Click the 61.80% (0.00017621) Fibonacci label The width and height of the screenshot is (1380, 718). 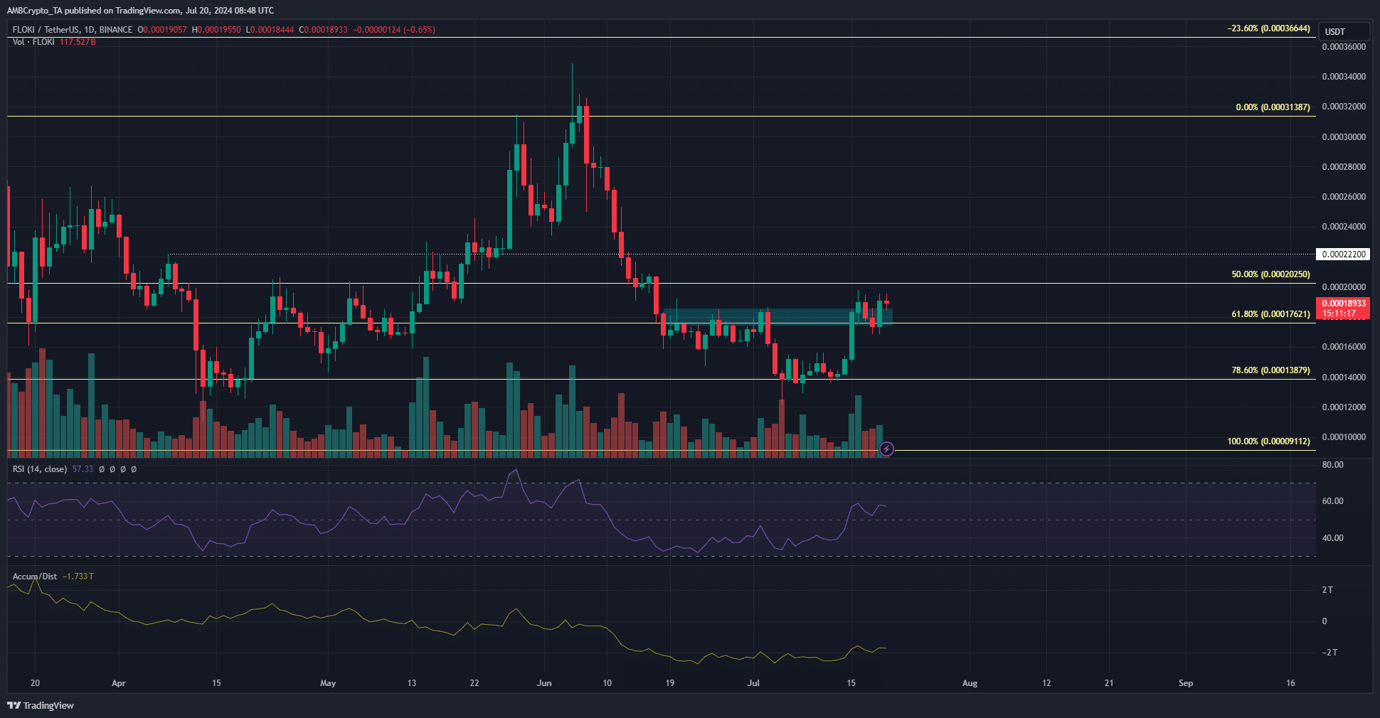click(1270, 314)
